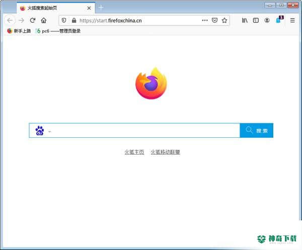The height and width of the screenshot is (250, 302).
Task: Open the Firefox account icon
Action: (267, 20)
